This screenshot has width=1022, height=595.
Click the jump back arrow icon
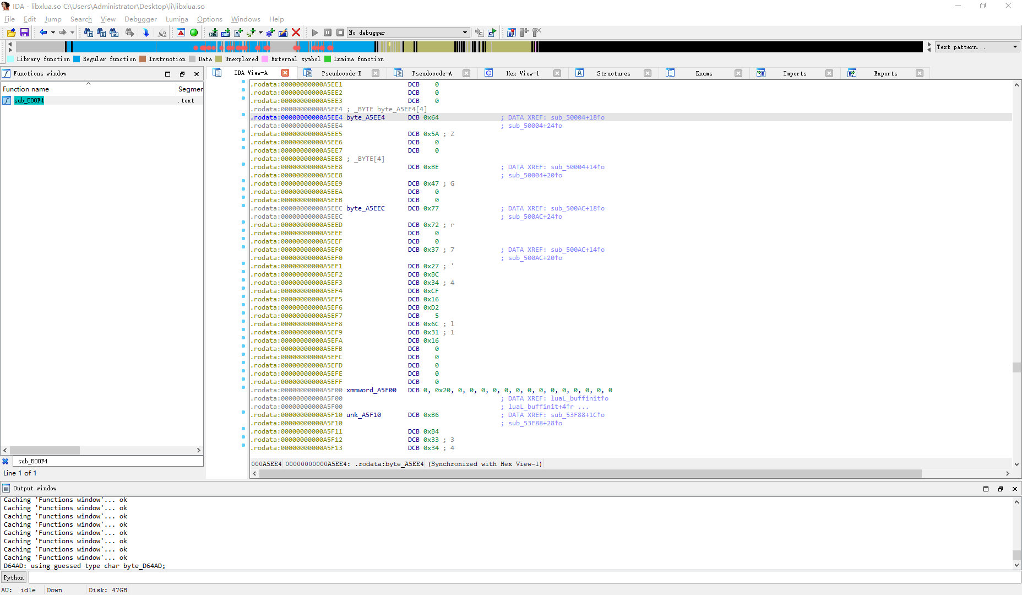point(43,33)
